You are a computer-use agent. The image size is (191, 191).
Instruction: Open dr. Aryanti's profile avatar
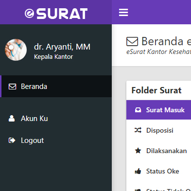coord(16,50)
